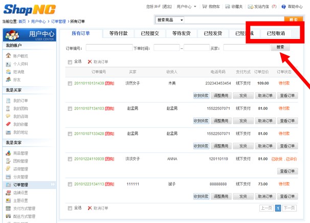Click 收到货款 for order 20110110131439
The image size is (310, 223).
201,96
